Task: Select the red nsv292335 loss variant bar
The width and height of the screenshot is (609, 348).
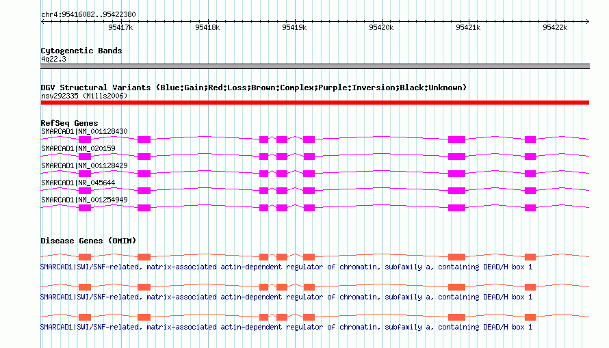Action: click(315, 103)
